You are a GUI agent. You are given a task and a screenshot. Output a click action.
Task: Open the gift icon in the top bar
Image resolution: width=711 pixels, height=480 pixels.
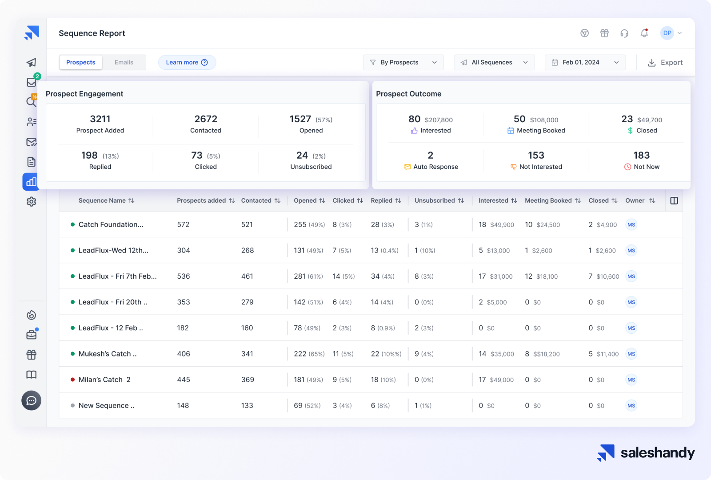tap(604, 33)
